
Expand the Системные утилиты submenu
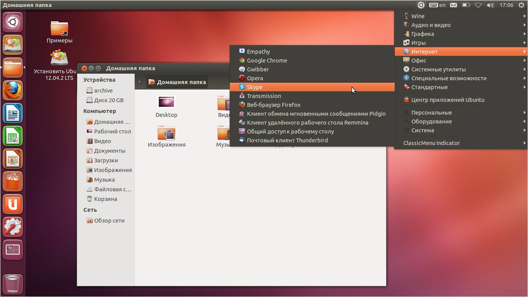tap(461, 69)
